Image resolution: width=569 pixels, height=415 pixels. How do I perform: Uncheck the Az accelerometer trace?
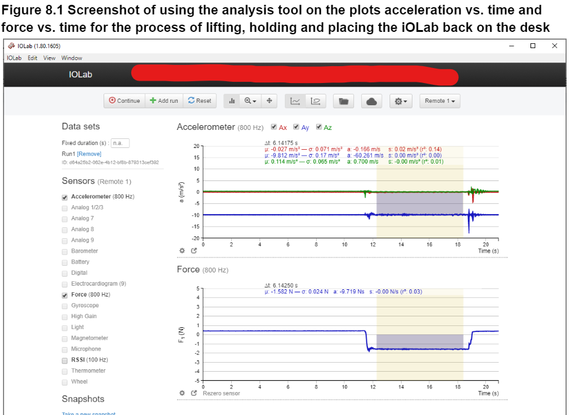tap(319, 127)
